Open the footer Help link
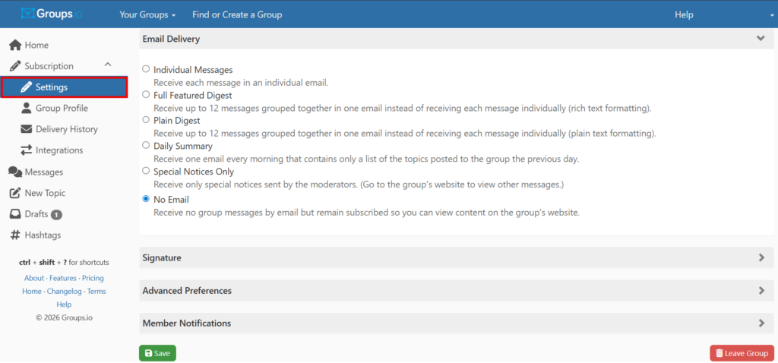The width and height of the screenshot is (778, 363). (64, 305)
